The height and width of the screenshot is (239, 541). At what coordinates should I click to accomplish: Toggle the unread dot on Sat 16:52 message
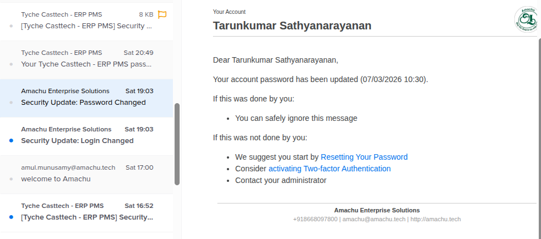coord(11,217)
